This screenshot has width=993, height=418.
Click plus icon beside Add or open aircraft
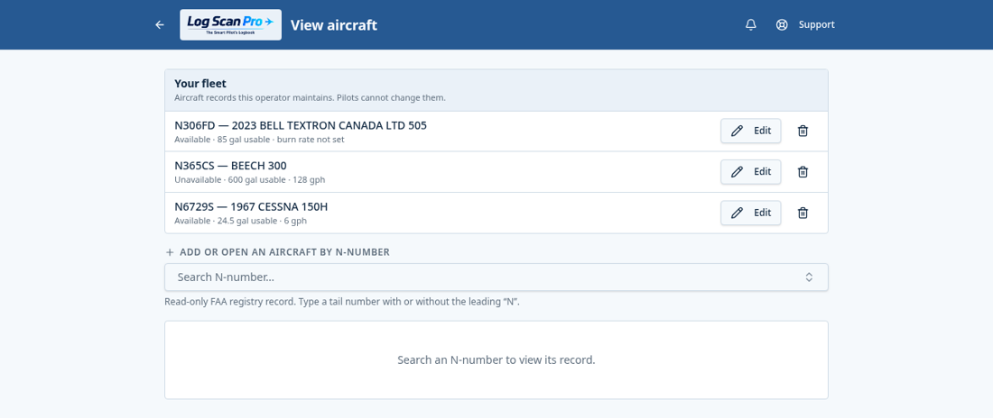pyautogui.click(x=169, y=251)
